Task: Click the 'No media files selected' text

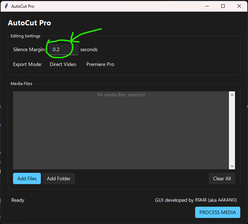Action: [x=121, y=95]
